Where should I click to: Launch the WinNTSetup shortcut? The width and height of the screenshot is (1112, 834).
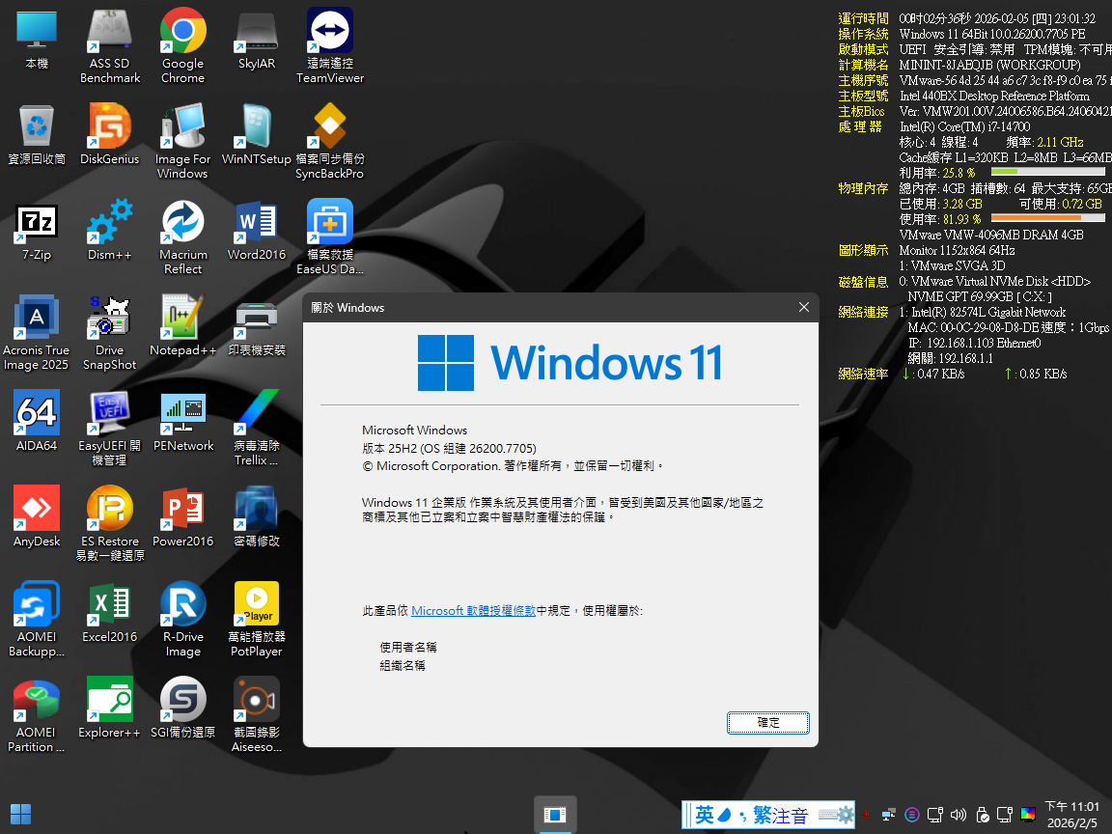[x=256, y=128]
